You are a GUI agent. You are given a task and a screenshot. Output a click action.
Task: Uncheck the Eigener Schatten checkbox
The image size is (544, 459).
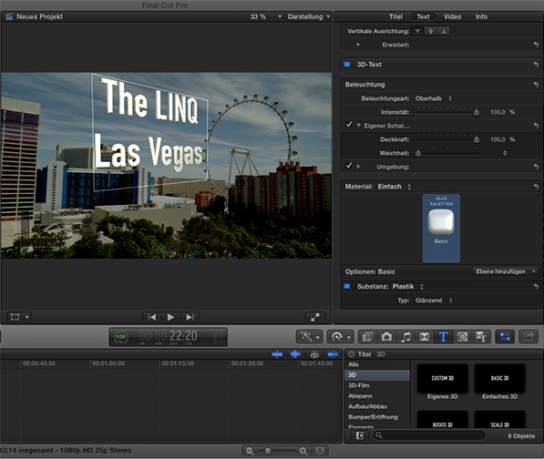click(349, 125)
